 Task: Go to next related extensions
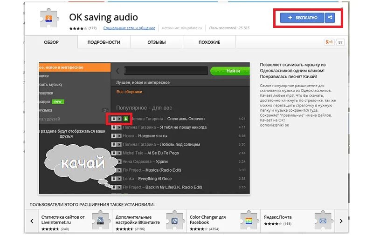(341, 221)
